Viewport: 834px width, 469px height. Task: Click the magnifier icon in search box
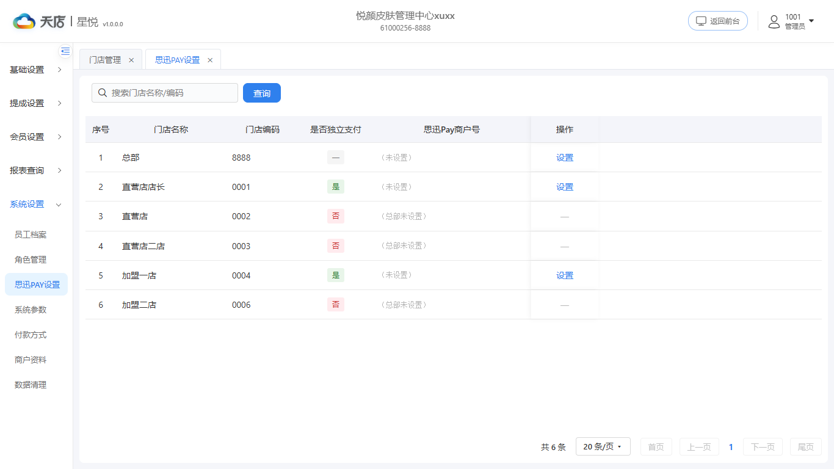103,93
